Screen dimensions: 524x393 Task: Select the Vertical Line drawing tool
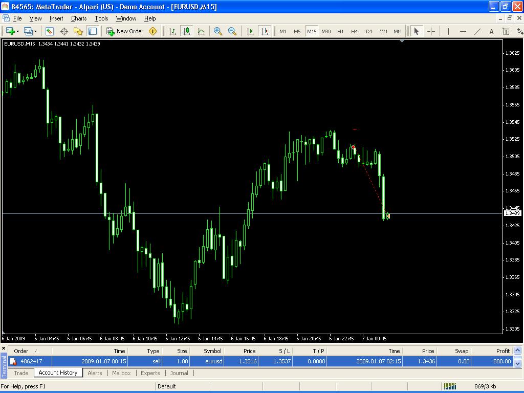click(x=448, y=31)
